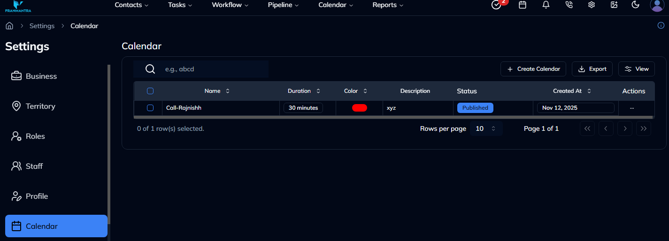Sort table by Created At column

[x=572, y=91]
